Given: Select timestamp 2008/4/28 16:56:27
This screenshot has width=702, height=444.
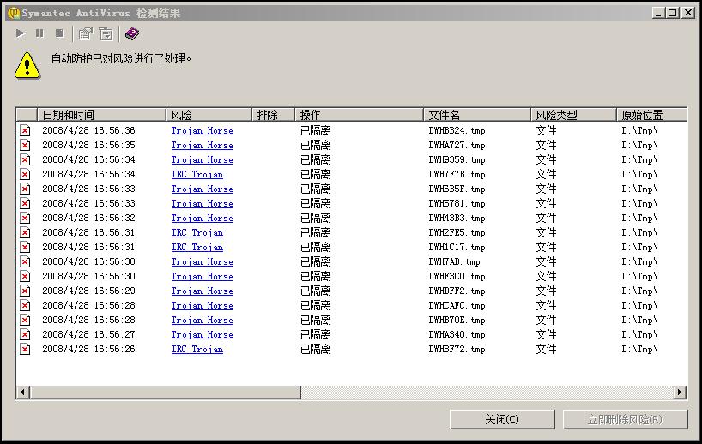Looking at the screenshot, I should tap(88, 334).
